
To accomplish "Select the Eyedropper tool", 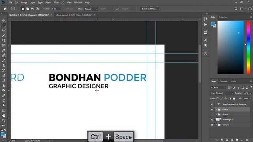I will [4, 50].
